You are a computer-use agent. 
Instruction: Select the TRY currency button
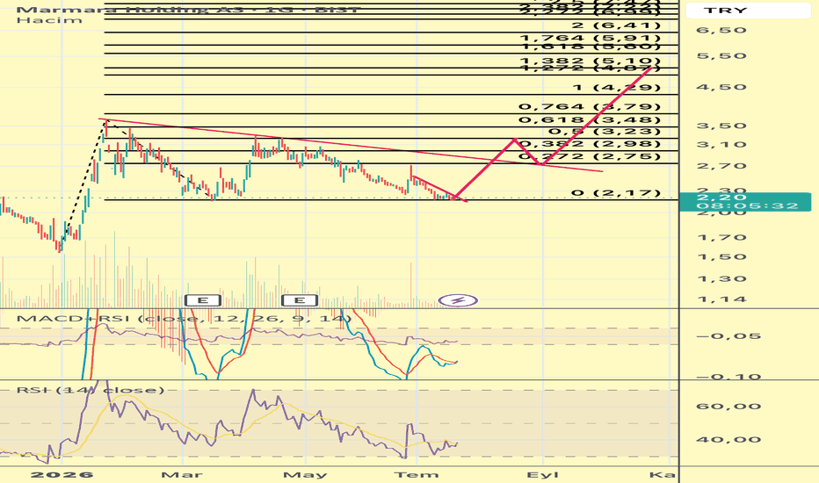click(749, 10)
